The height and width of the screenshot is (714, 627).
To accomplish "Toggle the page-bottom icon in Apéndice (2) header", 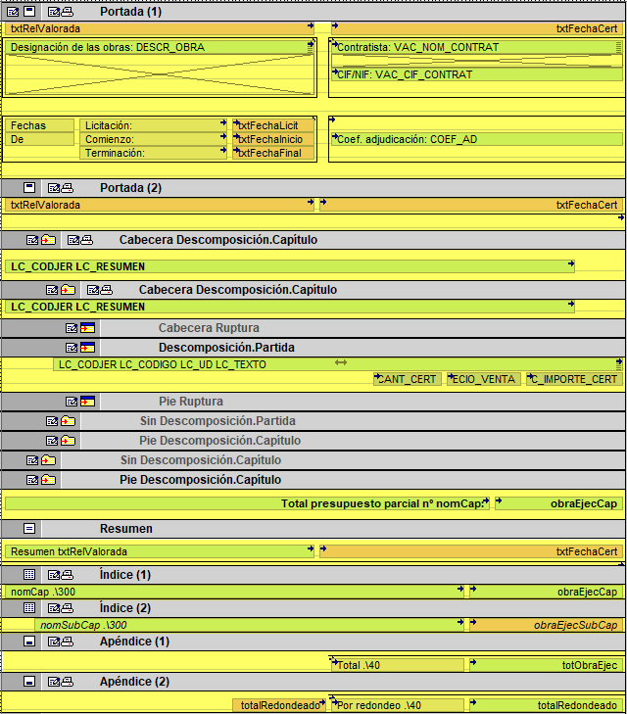I will tap(29, 682).
